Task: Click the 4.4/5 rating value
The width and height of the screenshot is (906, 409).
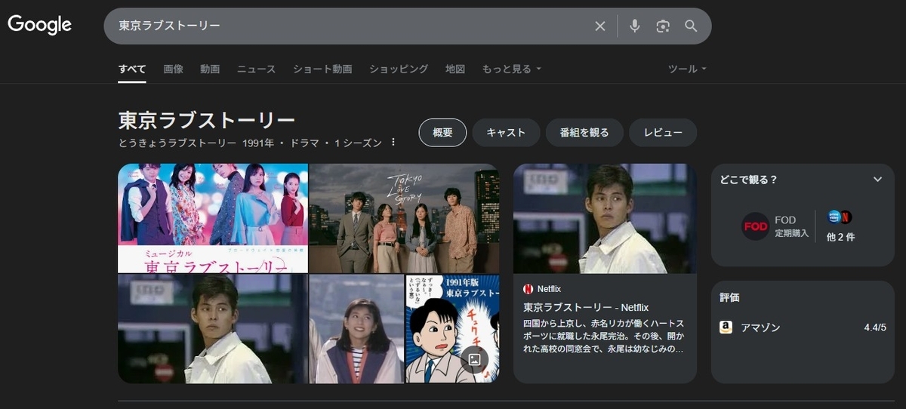Action: click(x=875, y=328)
